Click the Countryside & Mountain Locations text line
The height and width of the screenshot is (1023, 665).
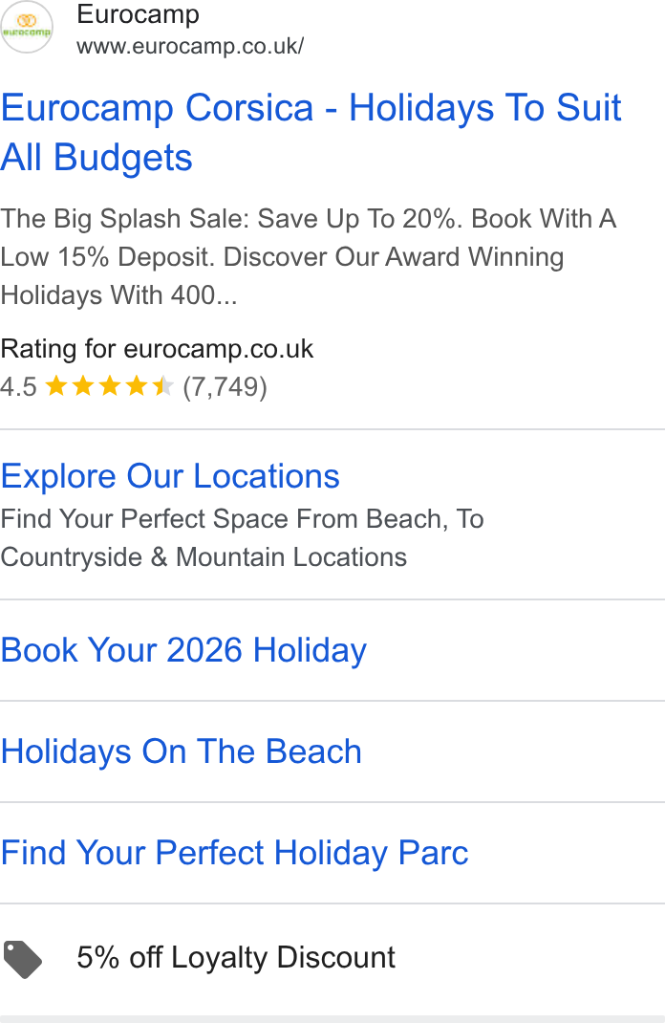tap(204, 557)
